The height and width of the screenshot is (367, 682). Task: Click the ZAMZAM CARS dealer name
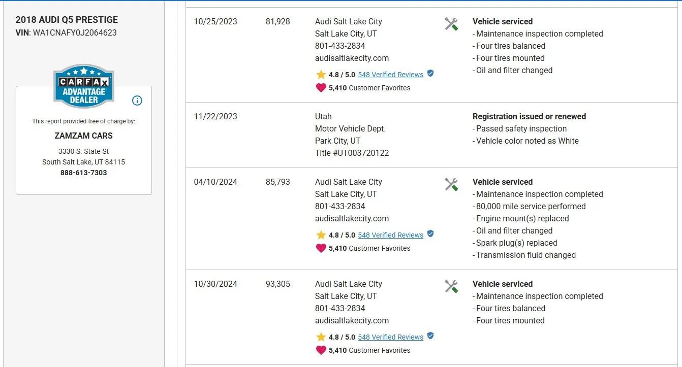(84, 136)
